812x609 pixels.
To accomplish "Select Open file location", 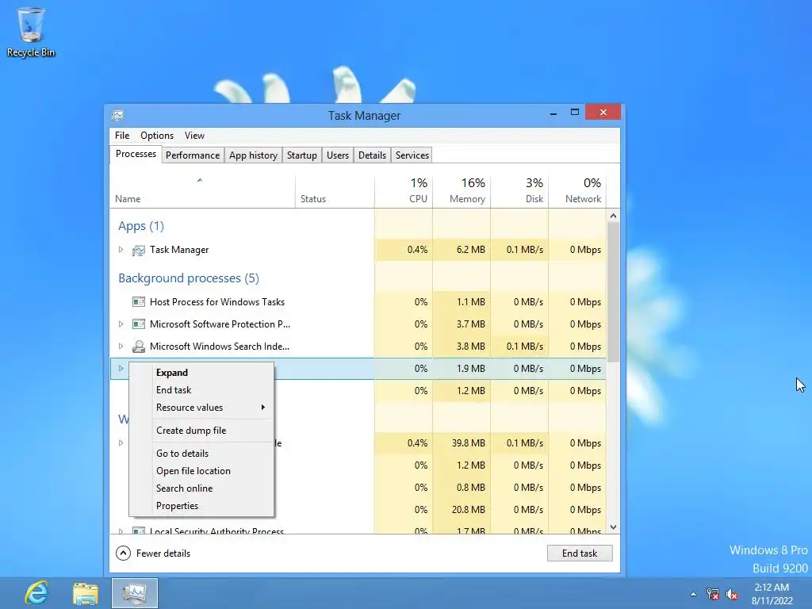I will click(201, 471).
